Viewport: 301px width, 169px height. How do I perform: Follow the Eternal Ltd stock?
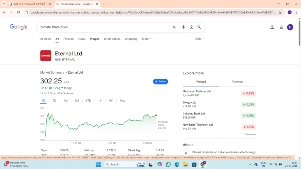[x=160, y=82]
